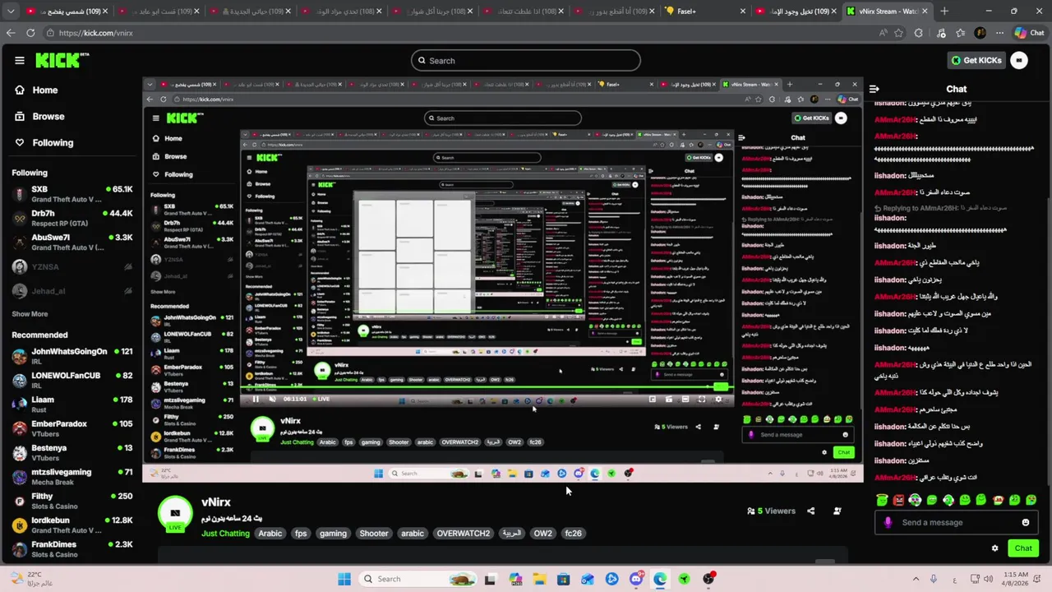Open Windows Start menu
Image resolution: width=1052 pixels, height=592 pixels.
[344, 579]
